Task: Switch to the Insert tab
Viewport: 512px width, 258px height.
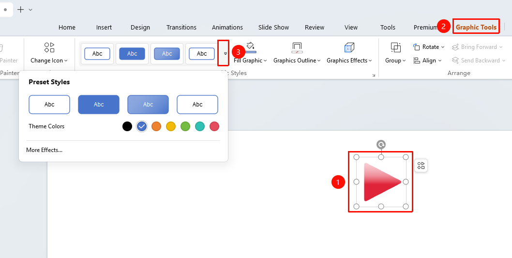Action: click(x=104, y=28)
